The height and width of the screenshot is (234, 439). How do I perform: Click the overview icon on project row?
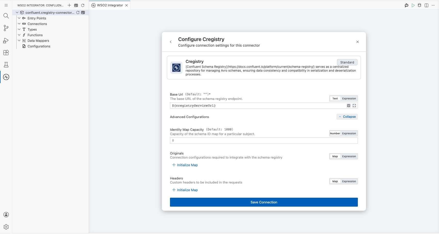pos(83,12)
